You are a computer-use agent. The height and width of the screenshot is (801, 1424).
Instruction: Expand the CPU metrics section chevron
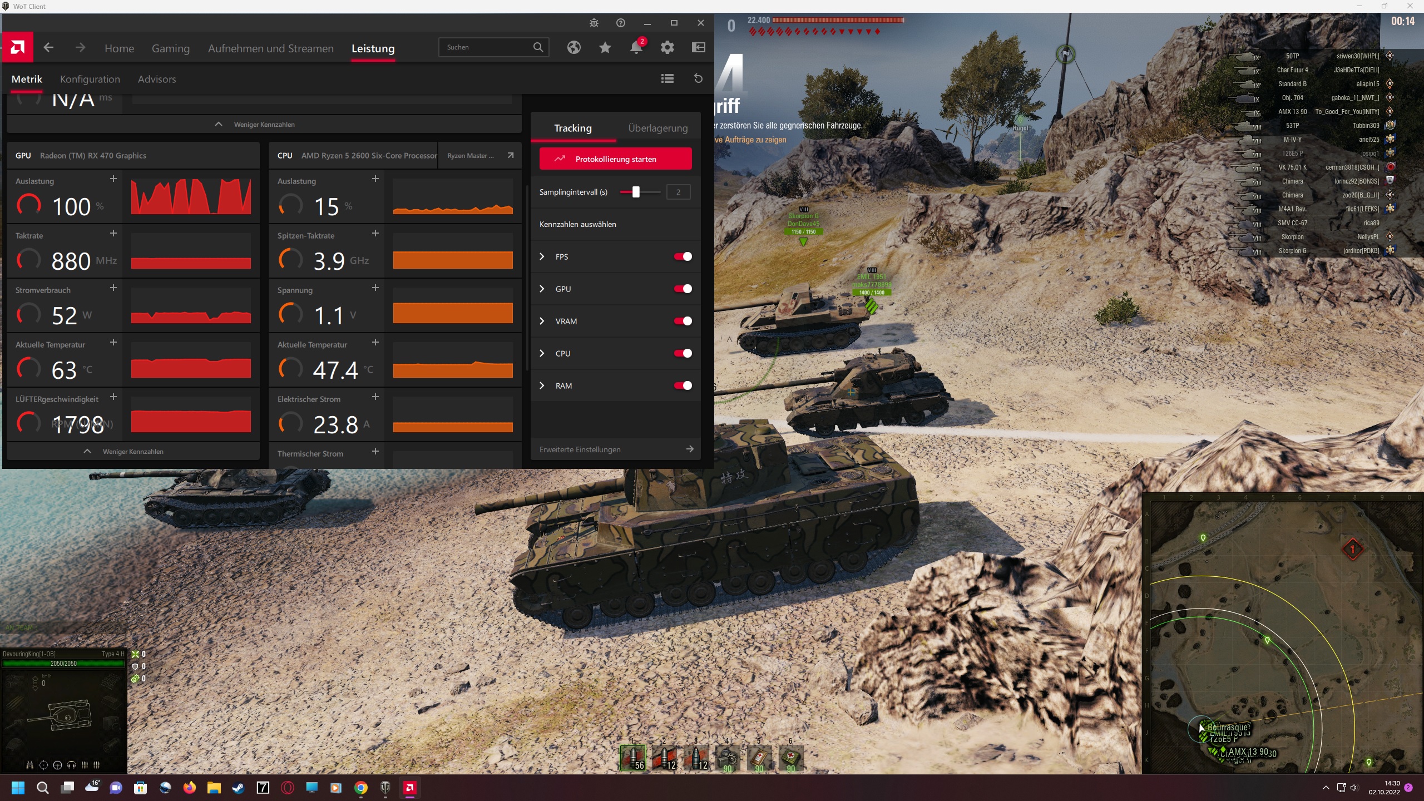click(x=541, y=353)
